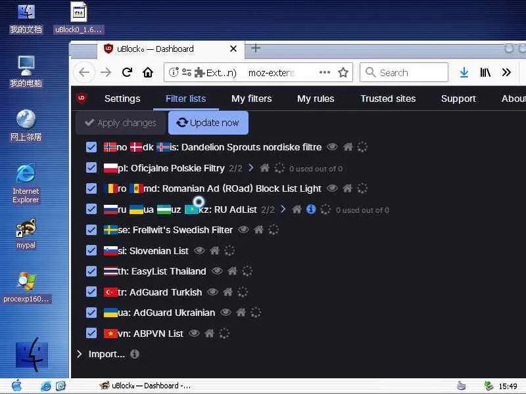
Task: Open the Apple start menu button
Action: click(16, 385)
